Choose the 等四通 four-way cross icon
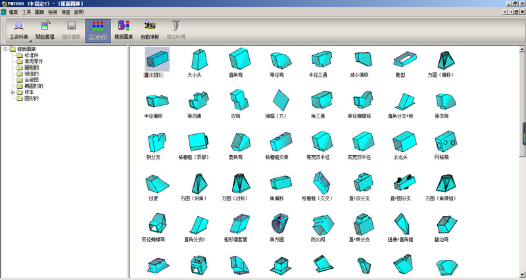The image size is (526, 280). 199,101
